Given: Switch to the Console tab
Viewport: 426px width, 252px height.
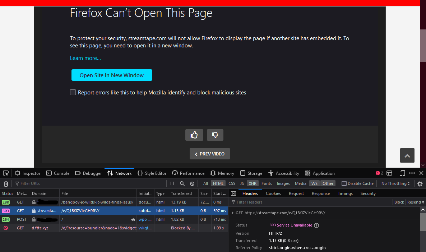Looking at the screenshot, I should (57, 173).
